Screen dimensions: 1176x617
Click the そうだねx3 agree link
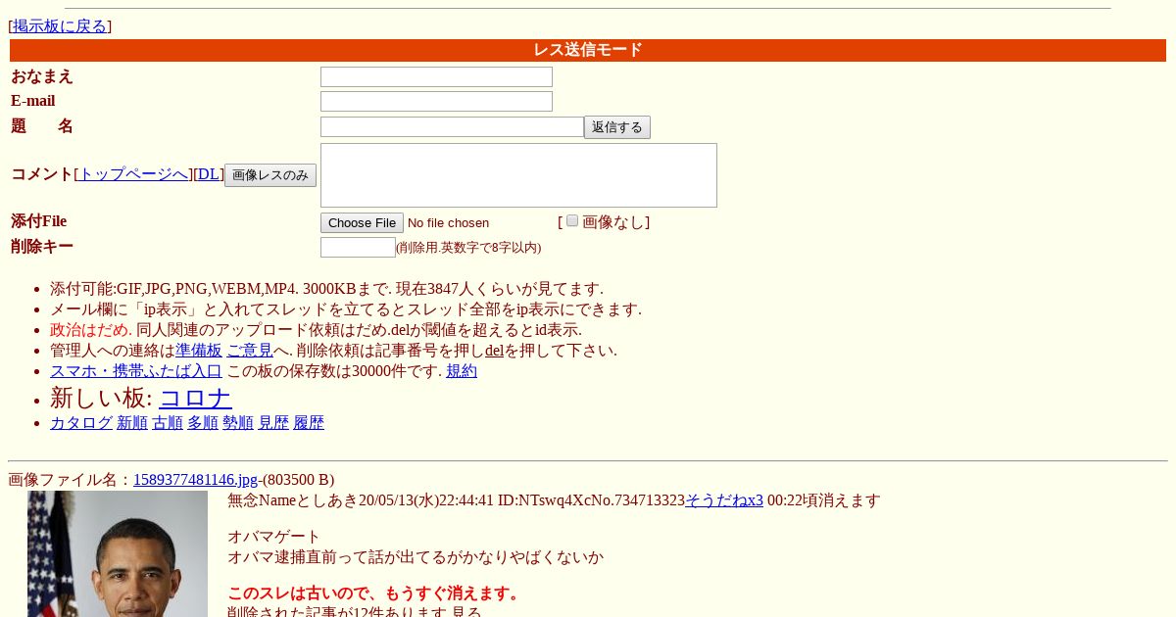click(x=724, y=500)
